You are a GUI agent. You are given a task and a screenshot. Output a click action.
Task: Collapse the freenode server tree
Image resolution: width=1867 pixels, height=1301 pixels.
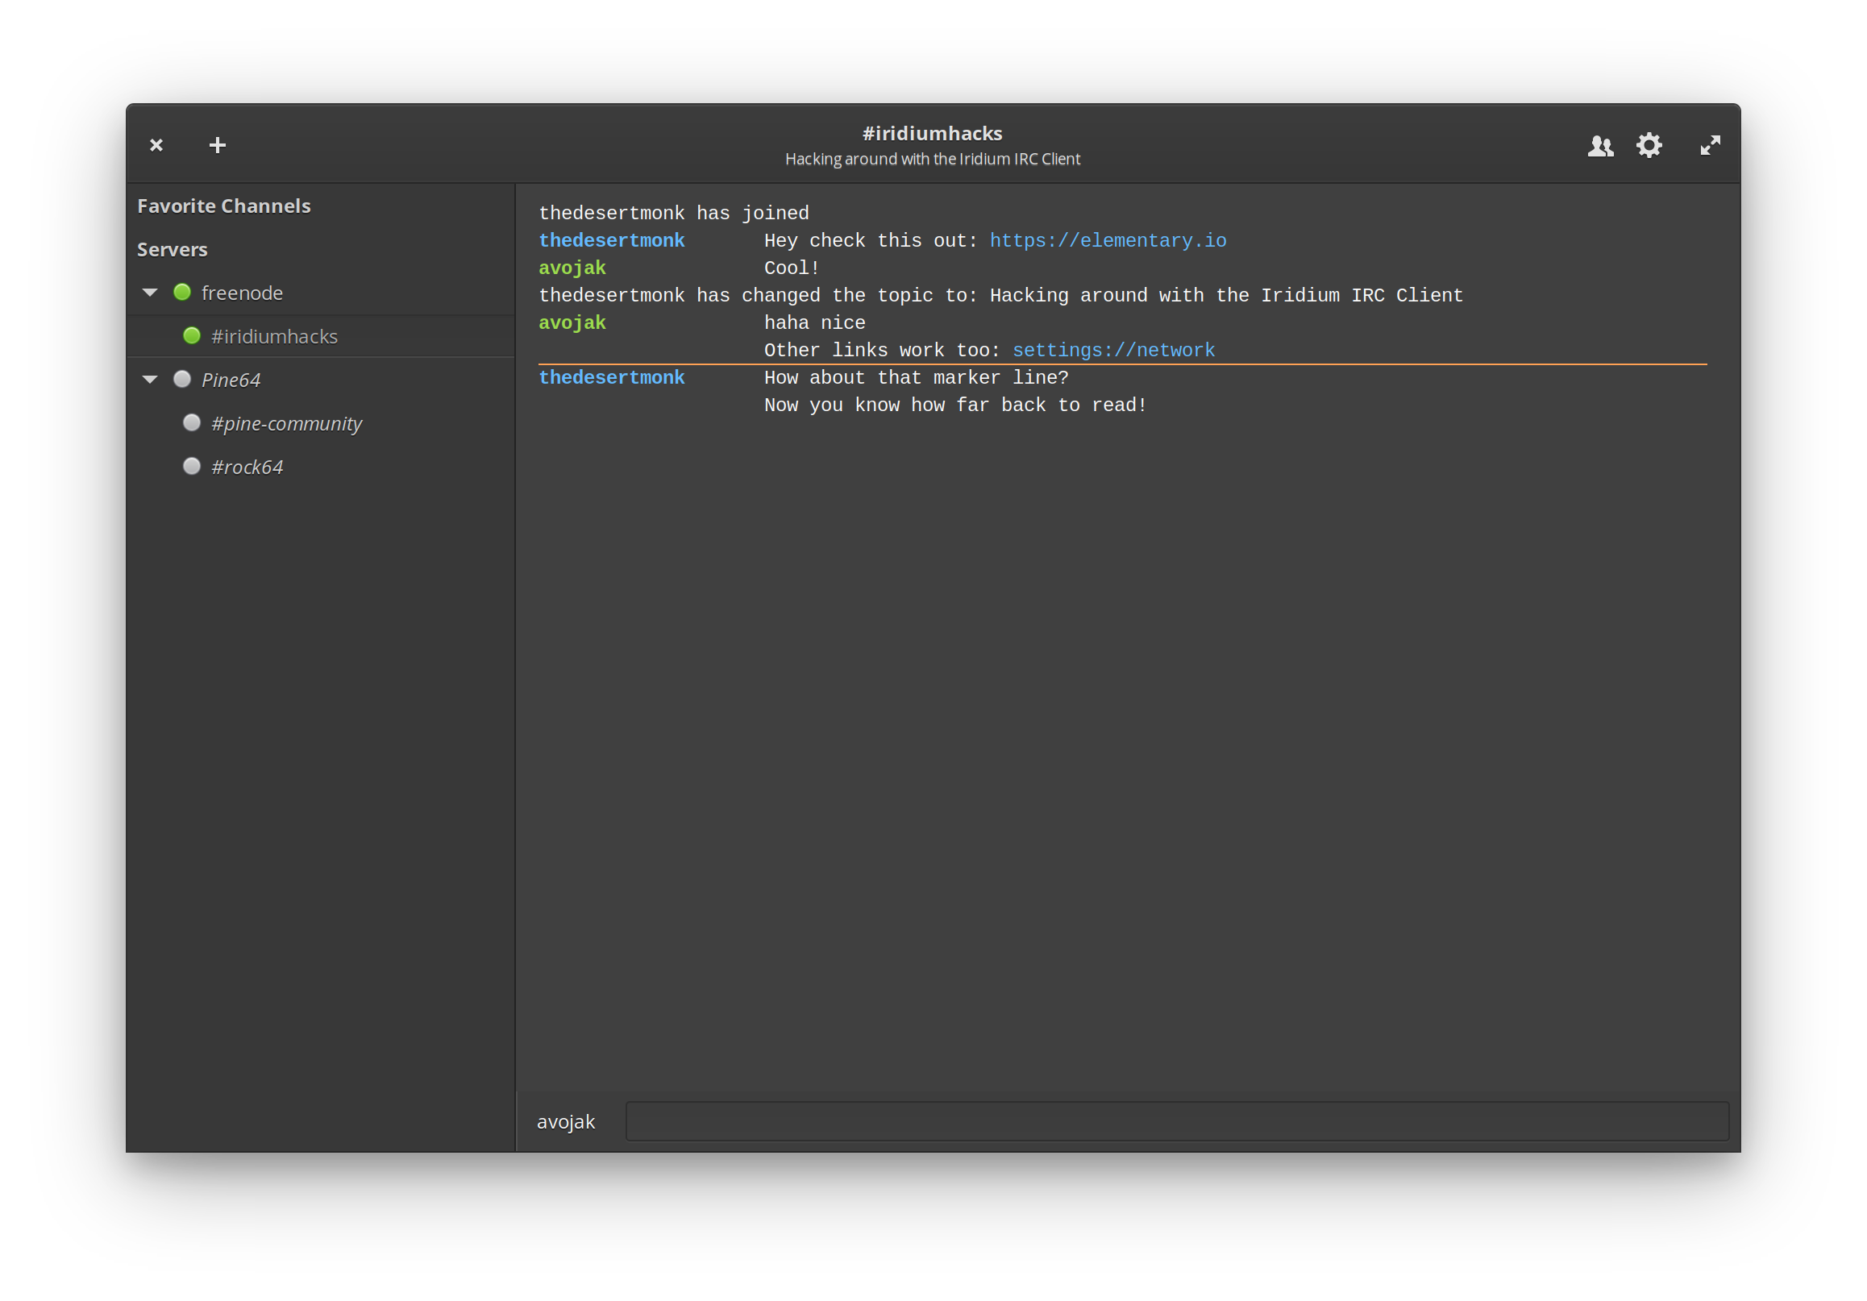pyautogui.click(x=150, y=293)
